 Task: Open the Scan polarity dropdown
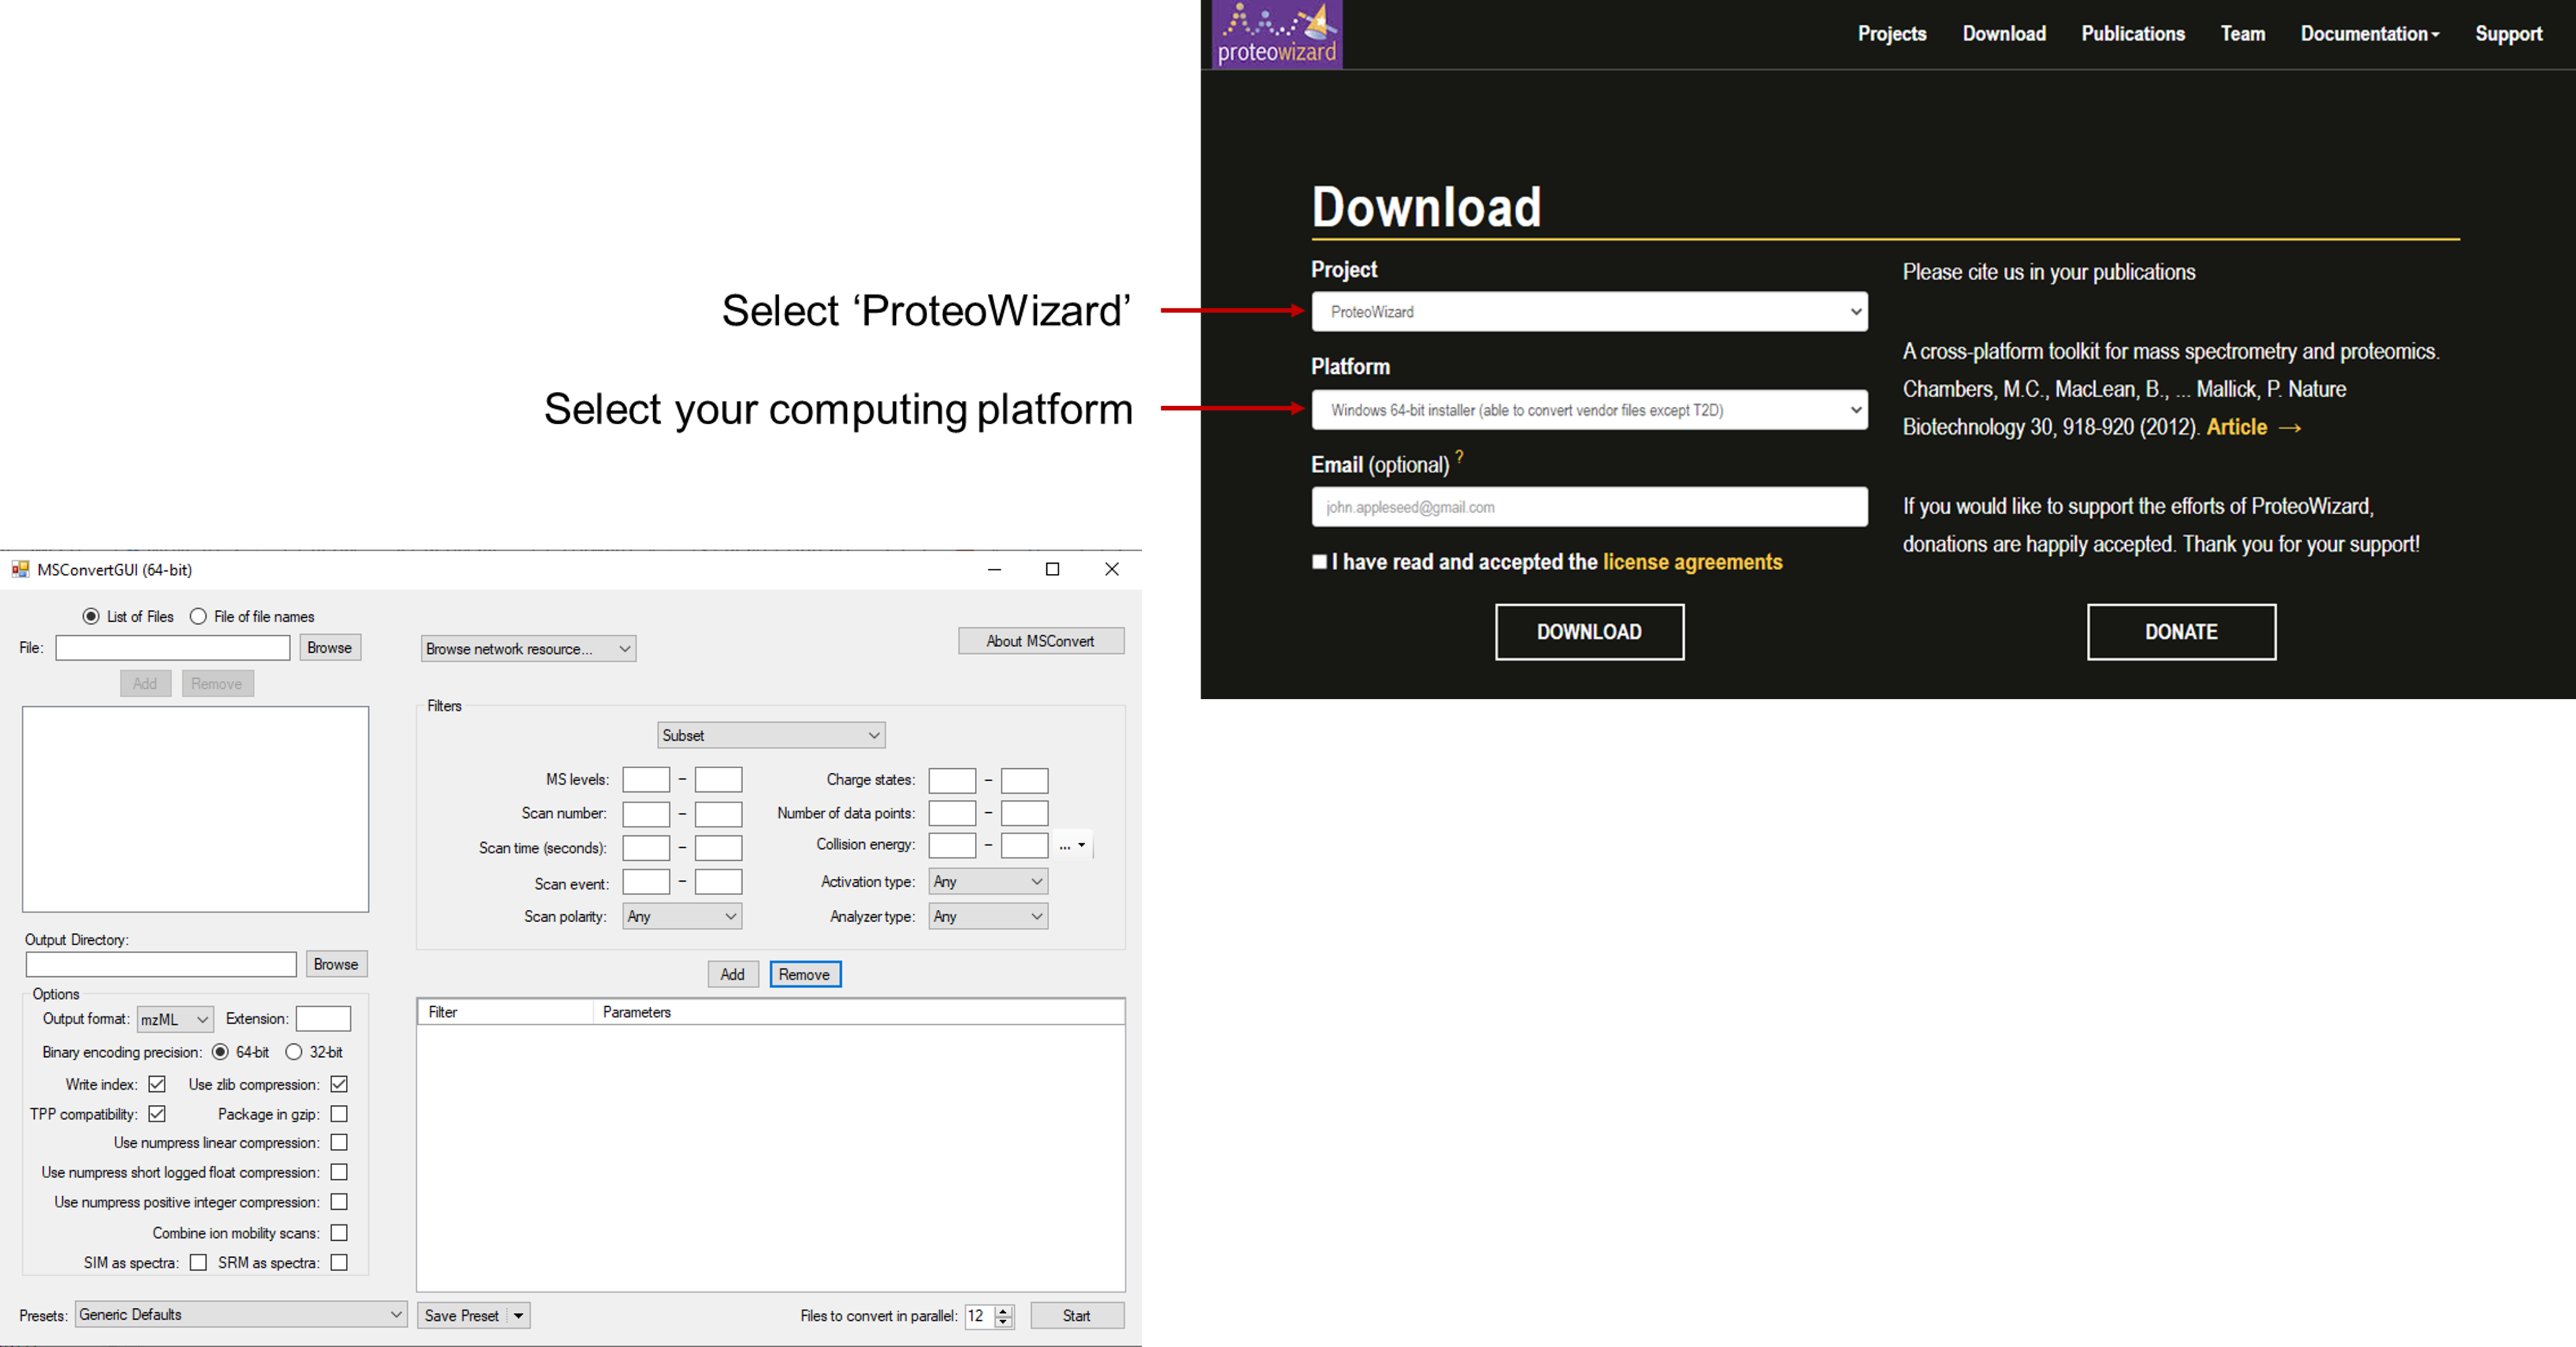(682, 916)
